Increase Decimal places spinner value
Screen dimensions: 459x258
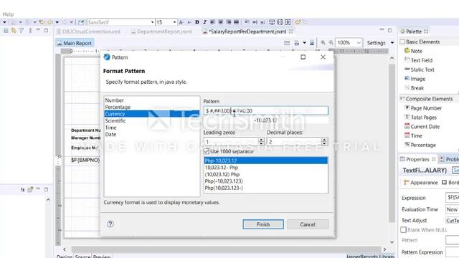(324, 140)
